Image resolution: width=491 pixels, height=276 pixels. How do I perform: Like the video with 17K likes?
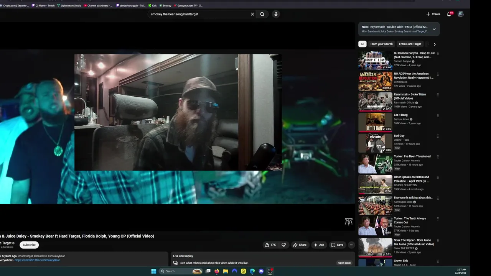(x=270, y=245)
